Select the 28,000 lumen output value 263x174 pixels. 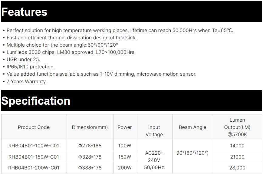pos(237,168)
